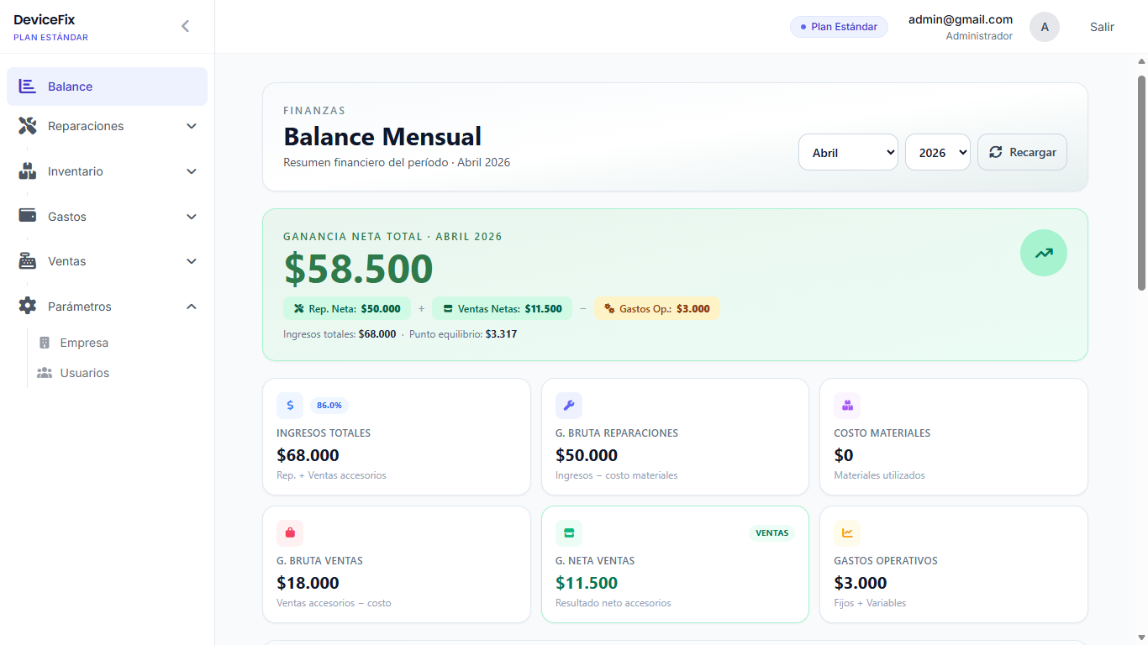Open the year dropdown showing 2026
The image size is (1148, 645).
(937, 152)
